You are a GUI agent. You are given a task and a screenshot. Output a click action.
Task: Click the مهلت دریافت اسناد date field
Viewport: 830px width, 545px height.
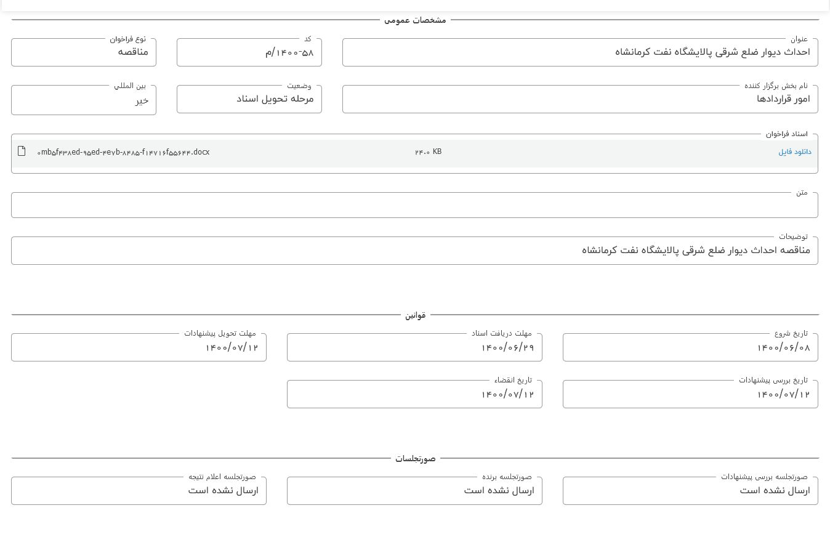click(x=414, y=347)
